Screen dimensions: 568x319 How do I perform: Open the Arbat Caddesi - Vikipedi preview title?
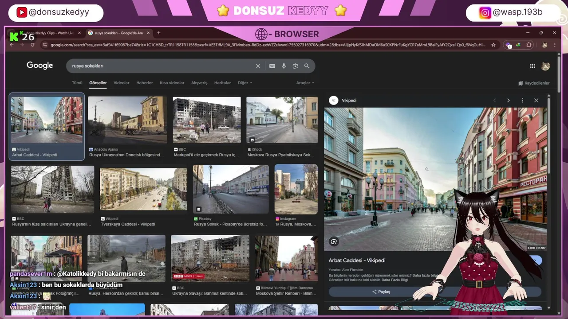coord(357,261)
